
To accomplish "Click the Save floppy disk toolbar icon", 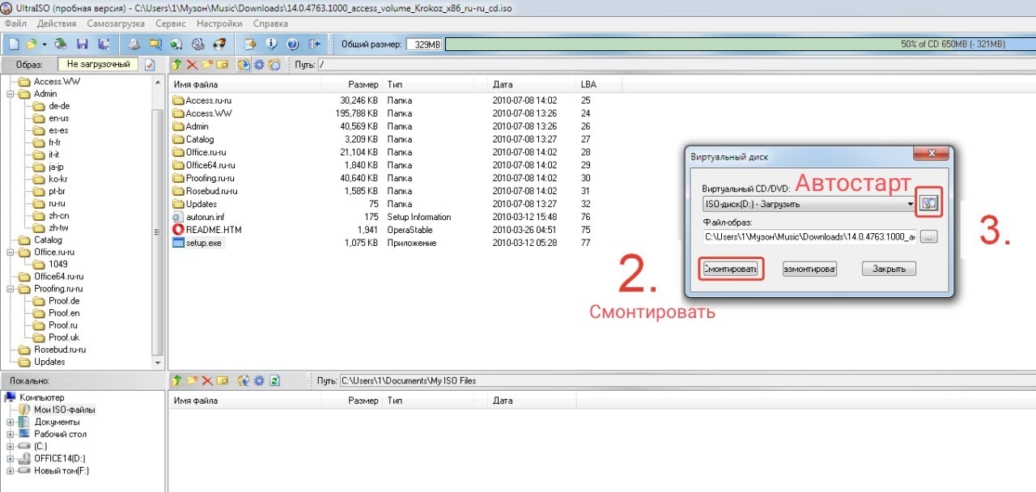I will [x=82, y=44].
